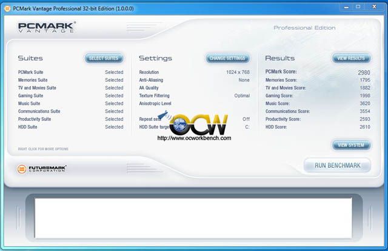
Task: Click the C: HDD Suite target value
Action: click(x=247, y=127)
